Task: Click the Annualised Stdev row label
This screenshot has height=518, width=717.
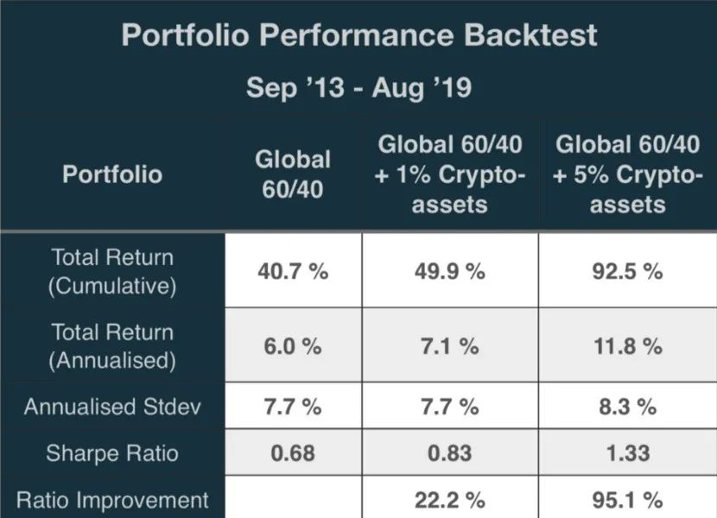Action: [x=112, y=407]
